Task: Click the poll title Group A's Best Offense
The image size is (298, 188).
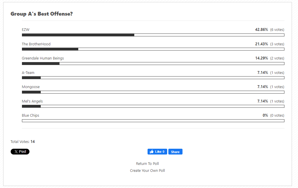Action: pos(42,14)
